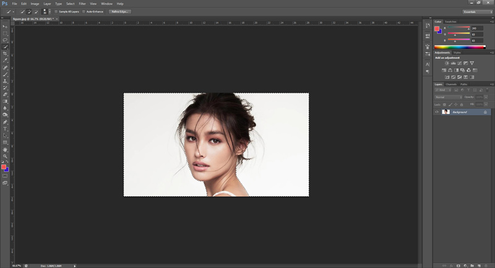Open the Essentials workspace dropdown

478,12
